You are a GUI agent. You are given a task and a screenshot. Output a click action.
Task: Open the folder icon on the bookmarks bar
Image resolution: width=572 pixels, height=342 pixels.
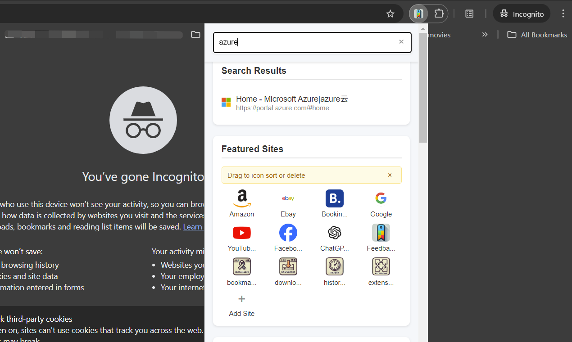click(195, 35)
